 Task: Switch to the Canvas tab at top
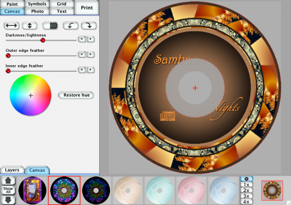point(12,11)
